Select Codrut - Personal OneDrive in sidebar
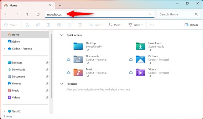This screenshot has width=203, height=119. coord(20,49)
